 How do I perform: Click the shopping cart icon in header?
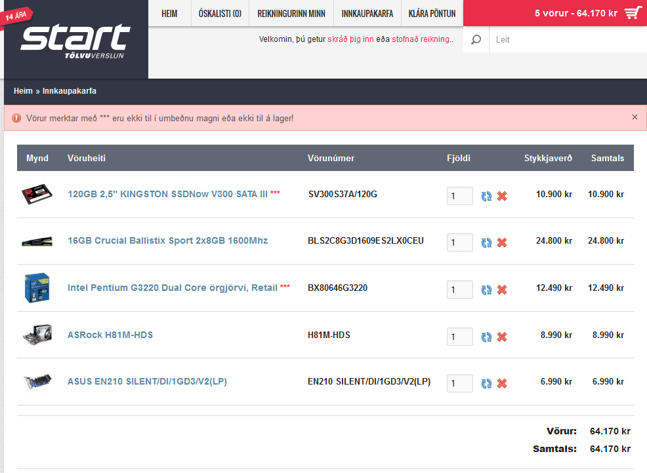point(633,13)
